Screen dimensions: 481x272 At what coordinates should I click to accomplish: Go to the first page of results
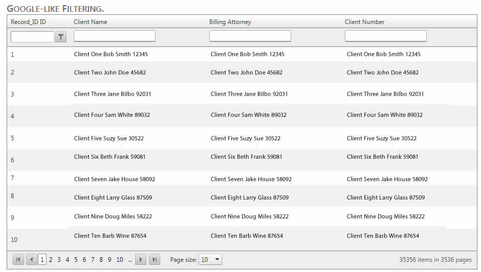pos(18,260)
